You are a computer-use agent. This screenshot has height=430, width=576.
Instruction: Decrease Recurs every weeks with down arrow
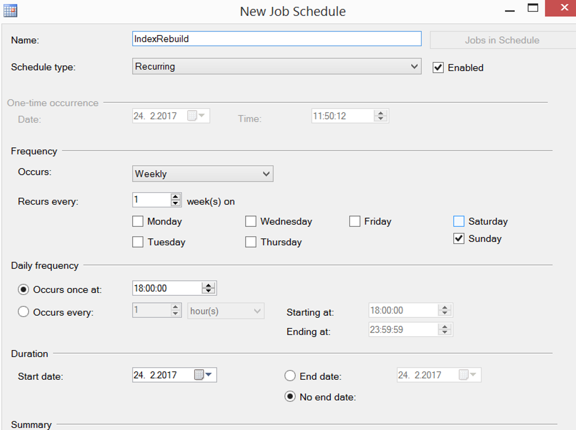(176, 203)
